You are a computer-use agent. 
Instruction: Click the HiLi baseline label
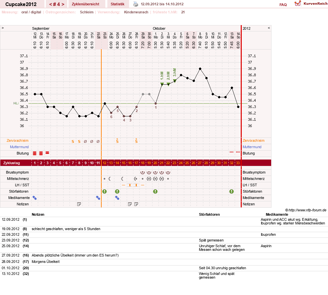pos(16,103)
